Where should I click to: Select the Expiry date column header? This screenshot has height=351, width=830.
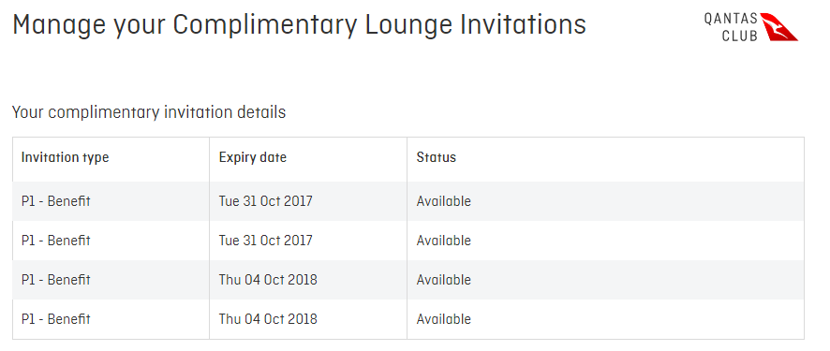pos(253,157)
